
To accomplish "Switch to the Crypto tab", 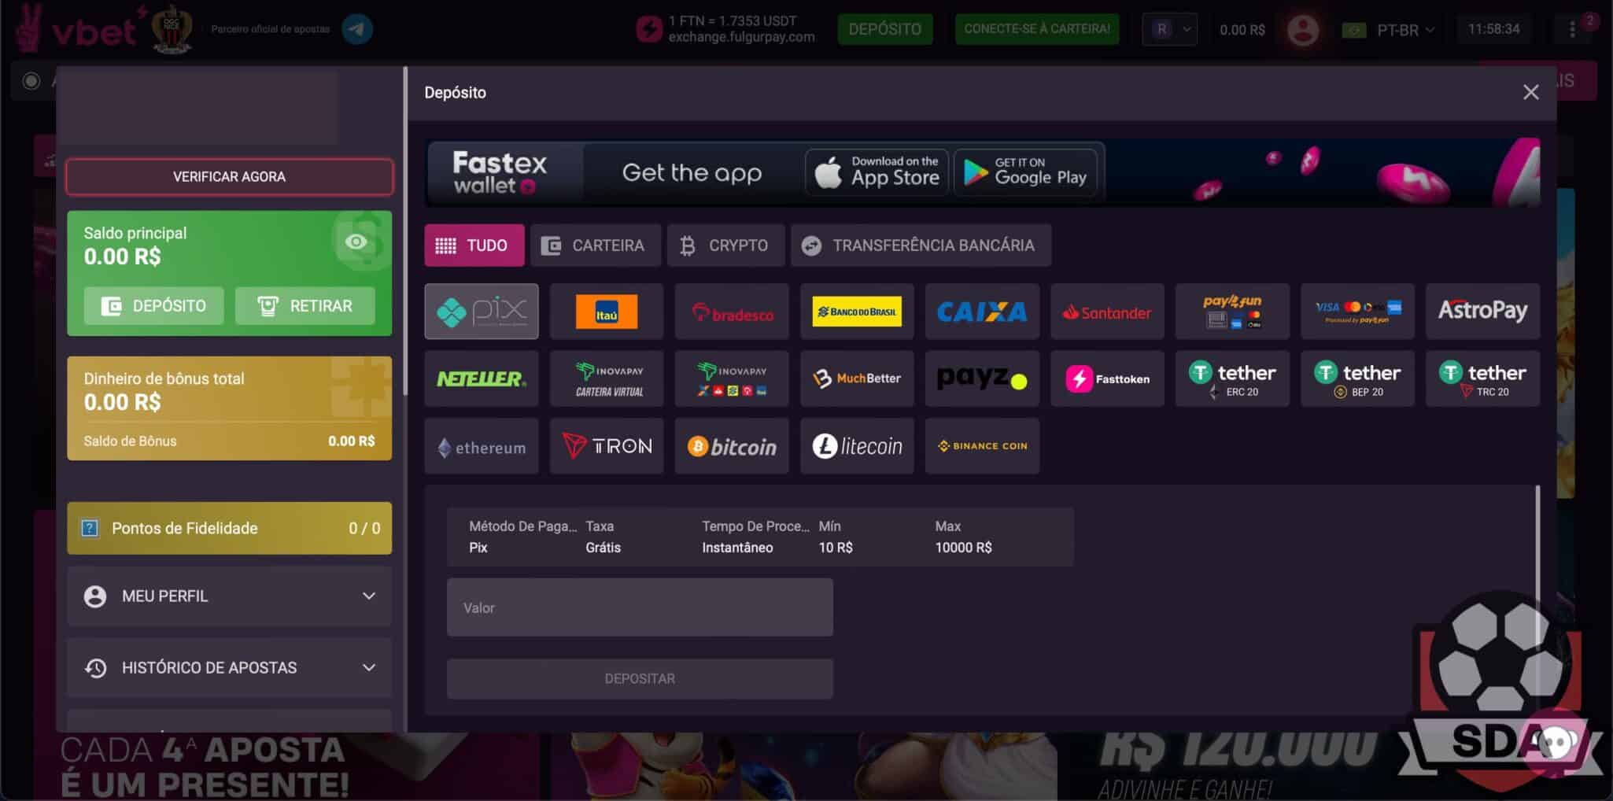I will pos(725,245).
